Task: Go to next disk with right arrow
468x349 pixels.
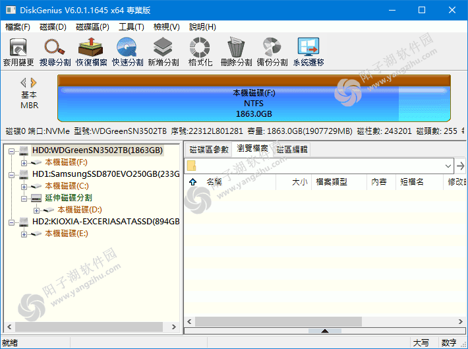Action: pos(34,82)
